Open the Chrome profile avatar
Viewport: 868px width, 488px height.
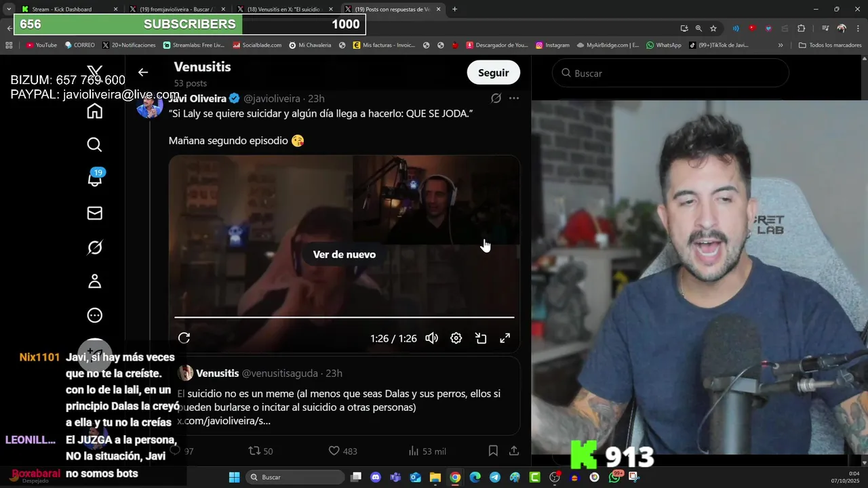842,28
